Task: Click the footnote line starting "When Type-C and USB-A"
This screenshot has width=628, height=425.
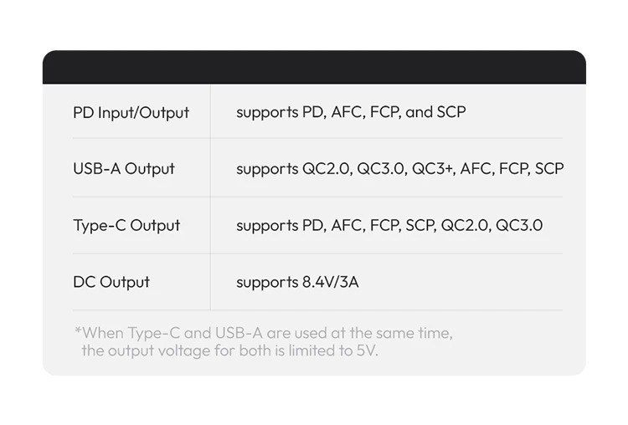Action: pyautogui.click(x=264, y=333)
